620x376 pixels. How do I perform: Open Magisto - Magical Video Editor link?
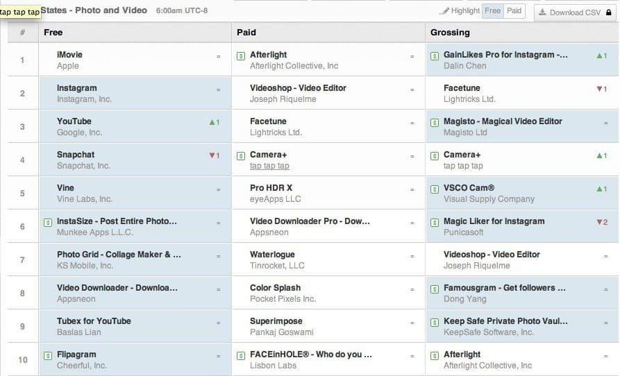click(x=503, y=121)
